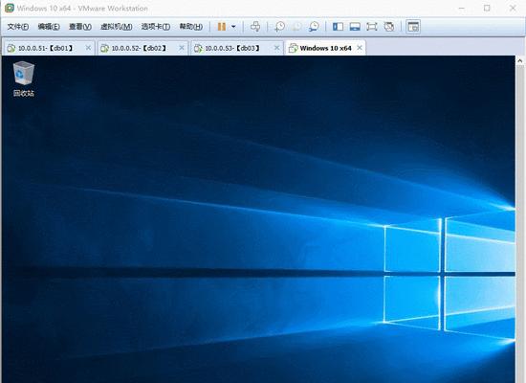
Task: Take a snapshot of the VM
Action: (x=279, y=27)
